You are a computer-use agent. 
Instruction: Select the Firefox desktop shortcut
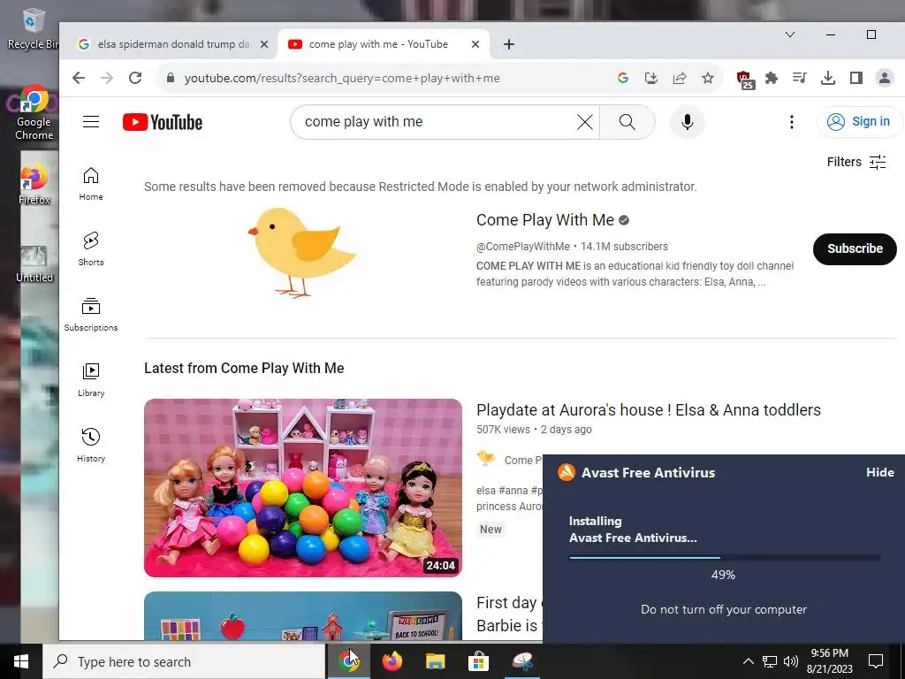tap(34, 184)
